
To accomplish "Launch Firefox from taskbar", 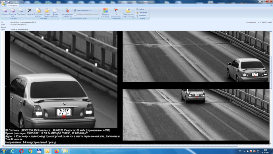I will pyautogui.click(x=57, y=151).
